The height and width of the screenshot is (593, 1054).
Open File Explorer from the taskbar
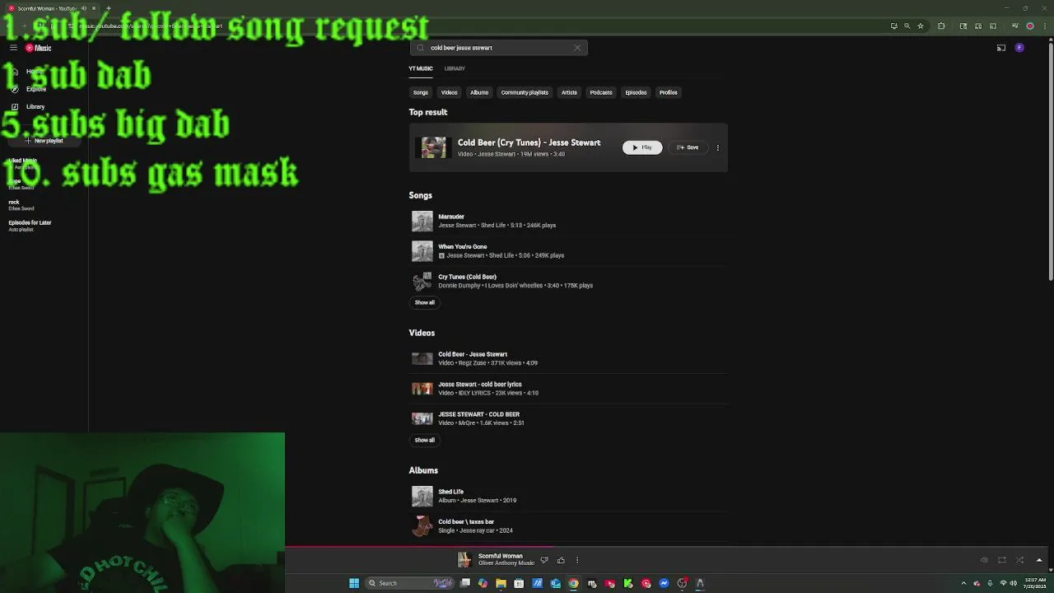[501, 583]
